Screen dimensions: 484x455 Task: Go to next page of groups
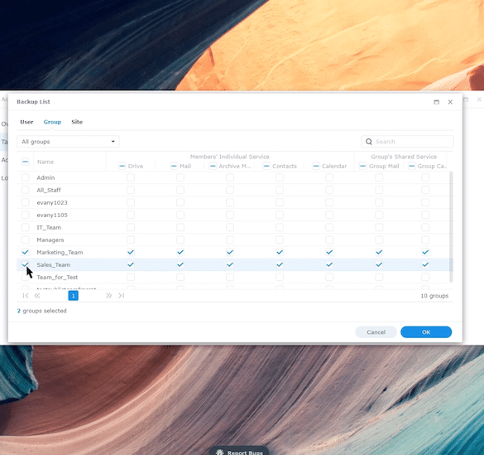click(x=108, y=296)
